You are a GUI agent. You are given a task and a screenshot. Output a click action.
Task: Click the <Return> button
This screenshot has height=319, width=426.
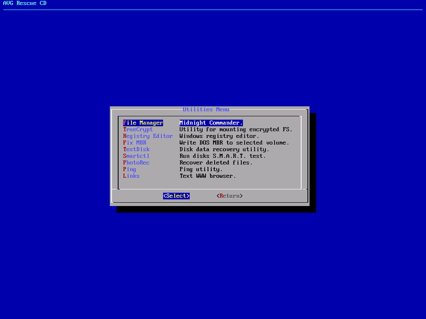click(230, 196)
